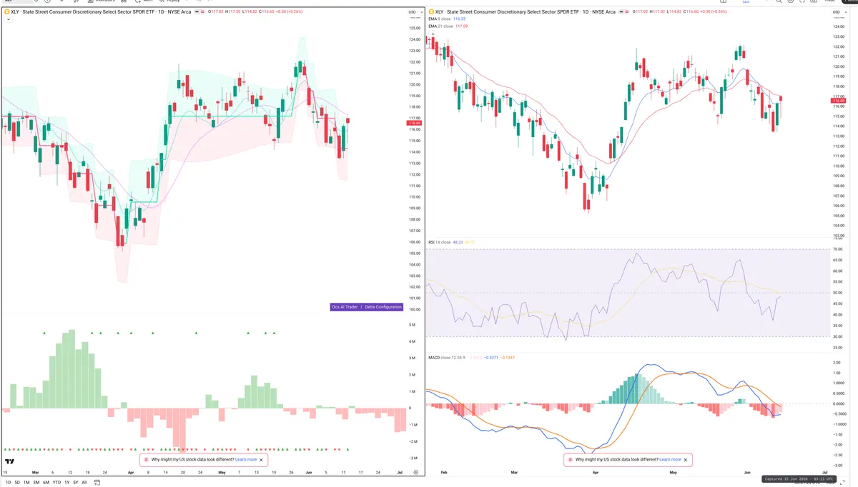
Task: Select the 6M time range
Action: click(x=46, y=483)
